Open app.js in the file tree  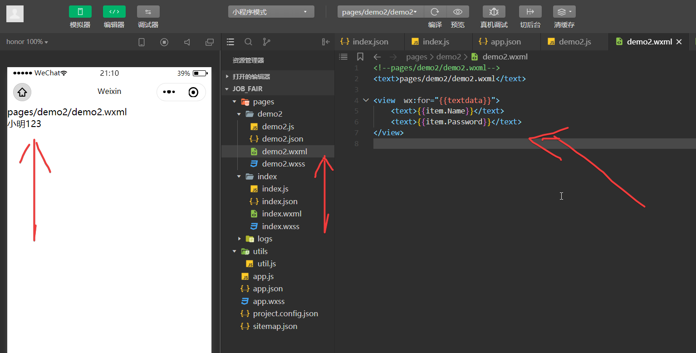tap(278, 276)
